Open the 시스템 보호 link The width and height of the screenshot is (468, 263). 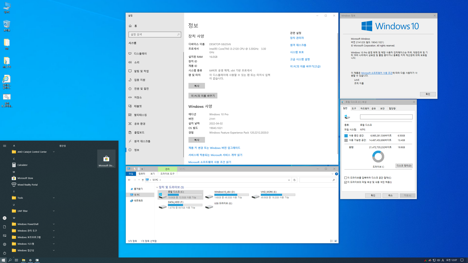point(297,52)
